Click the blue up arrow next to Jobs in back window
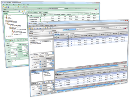Screen dimensions: 130x98 pos(31,11)
